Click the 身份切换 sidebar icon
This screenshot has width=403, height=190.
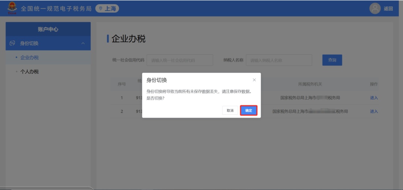pos(12,44)
